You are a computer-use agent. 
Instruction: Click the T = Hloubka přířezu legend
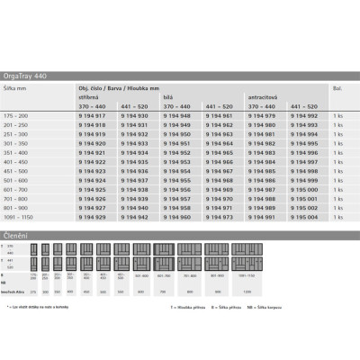point(188,308)
